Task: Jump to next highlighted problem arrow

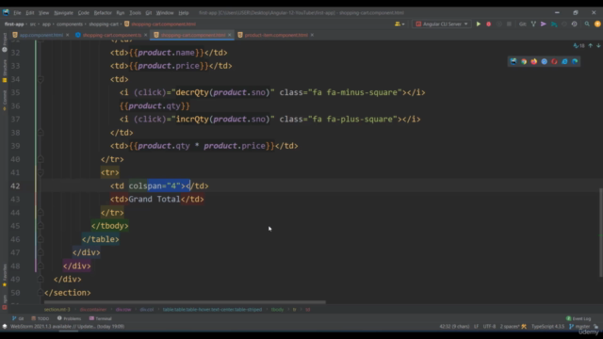Action: click(x=598, y=46)
